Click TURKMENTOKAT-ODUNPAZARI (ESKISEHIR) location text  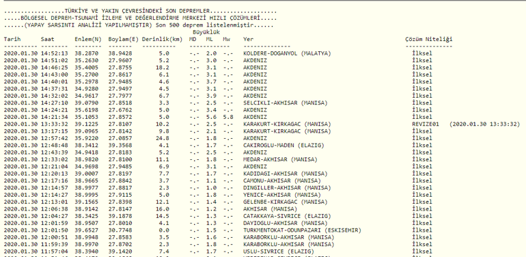point(302,230)
